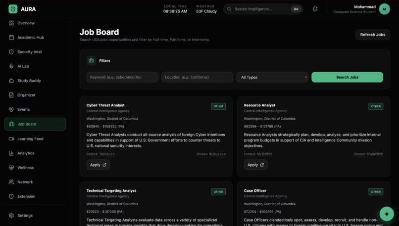
Task: Click the AI Lab microphone icon
Action: click(11, 66)
